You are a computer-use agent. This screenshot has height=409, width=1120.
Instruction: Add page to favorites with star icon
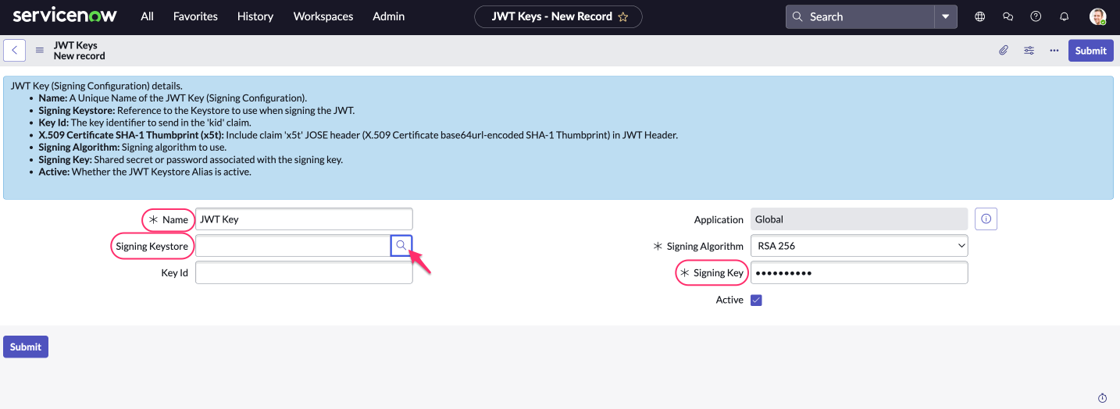pyautogui.click(x=622, y=16)
